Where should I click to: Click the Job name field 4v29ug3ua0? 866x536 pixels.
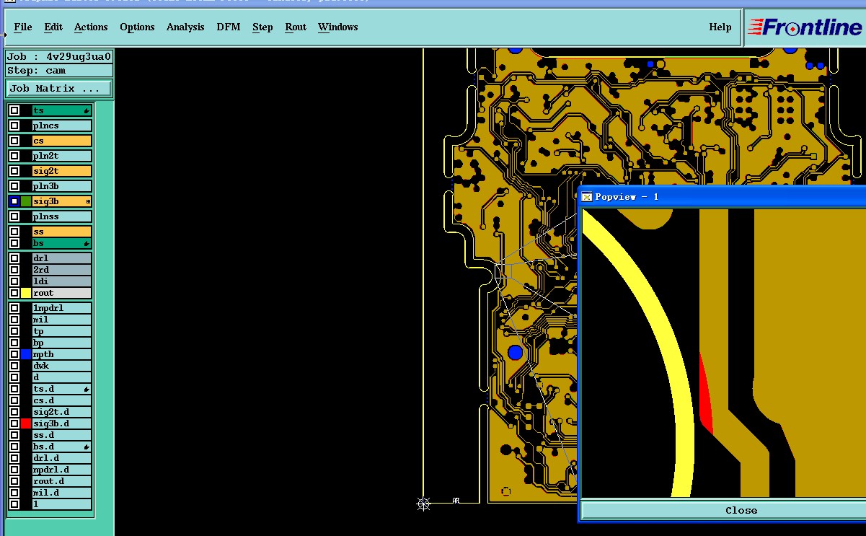tap(59, 56)
